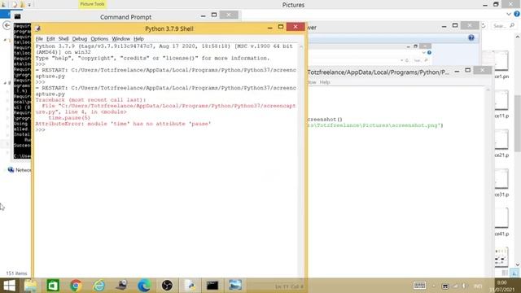Open Internet Explorer from the taskbar
Screen dimensions: 521x293
click(99, 286)
